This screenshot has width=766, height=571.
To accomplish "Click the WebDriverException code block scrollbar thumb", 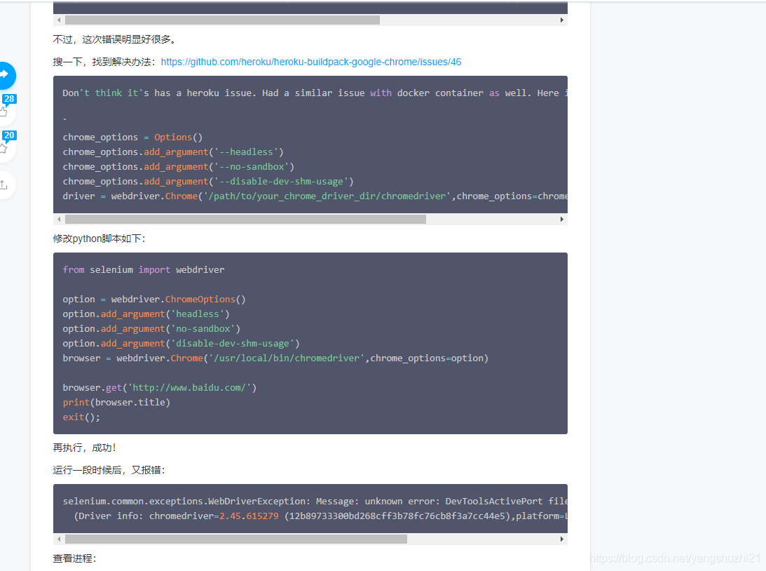I will 236,539.
